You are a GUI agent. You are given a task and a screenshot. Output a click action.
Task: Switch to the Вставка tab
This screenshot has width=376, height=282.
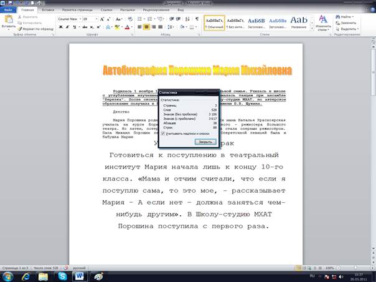pyautogui.click(x=47, y=11)
